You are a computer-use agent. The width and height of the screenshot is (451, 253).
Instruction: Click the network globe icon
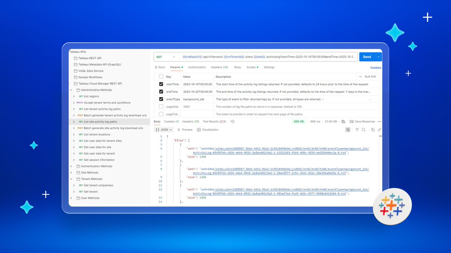344,121
